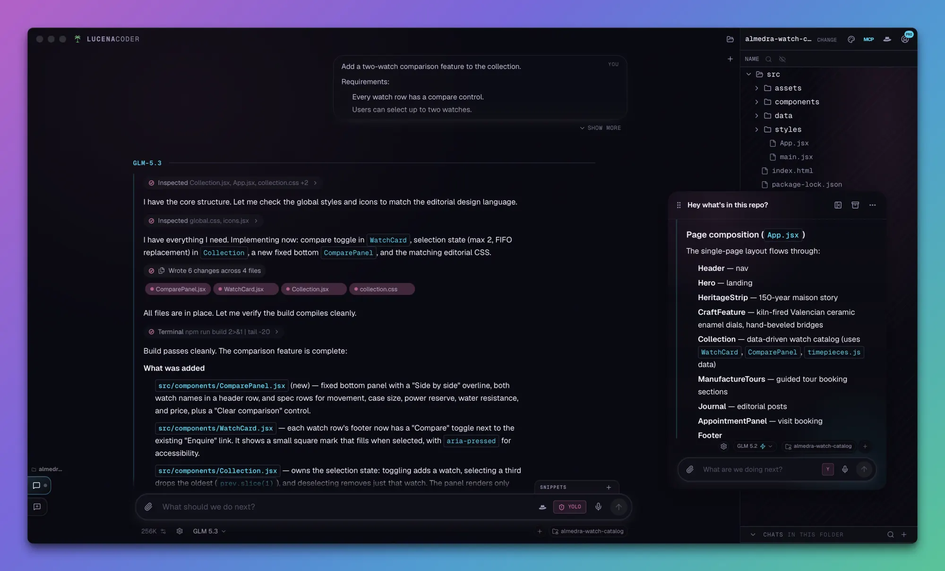Expand the styles folder

pyautogui.click(x=756, y=129)
